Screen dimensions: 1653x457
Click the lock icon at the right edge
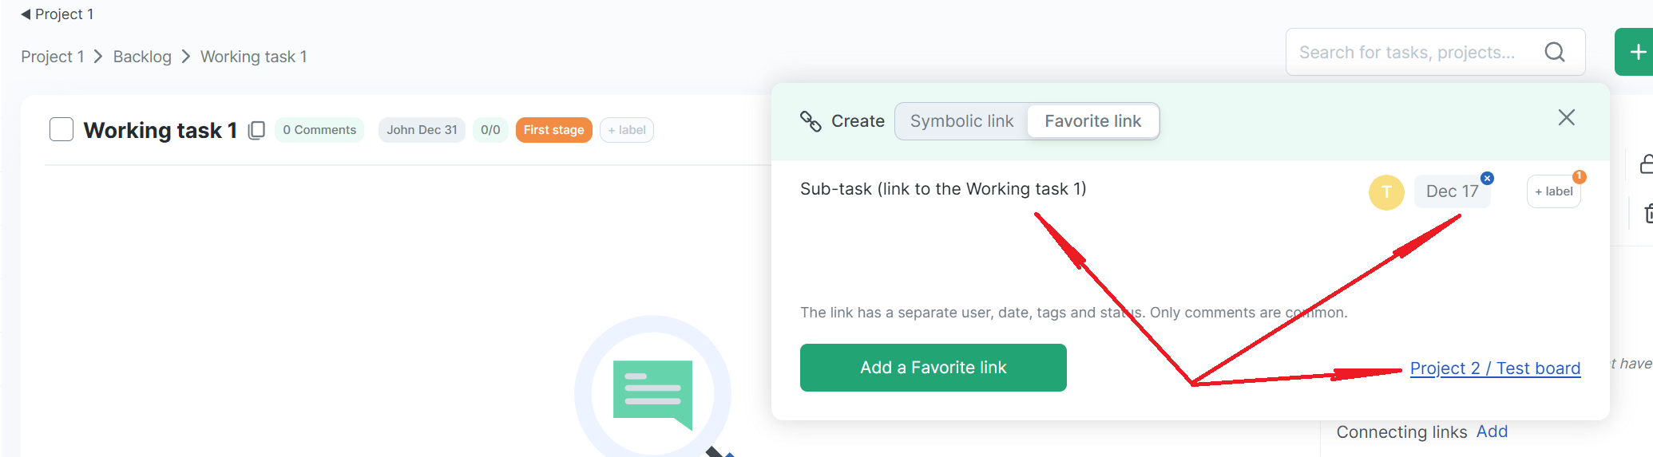point(1646,164)
